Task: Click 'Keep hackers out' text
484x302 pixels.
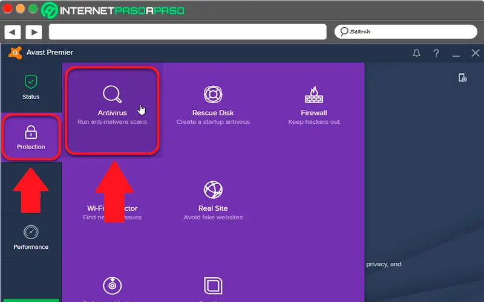Action: click(314, 122)
